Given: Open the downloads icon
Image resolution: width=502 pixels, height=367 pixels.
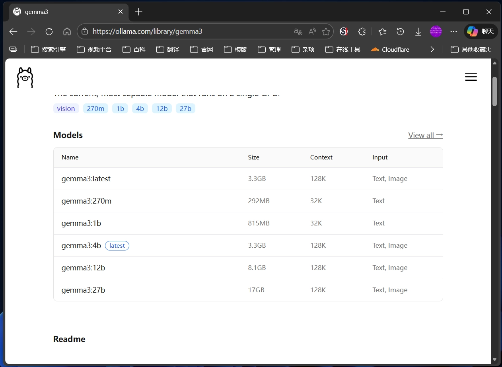Looking at the screenshot, I should (418, 31).
